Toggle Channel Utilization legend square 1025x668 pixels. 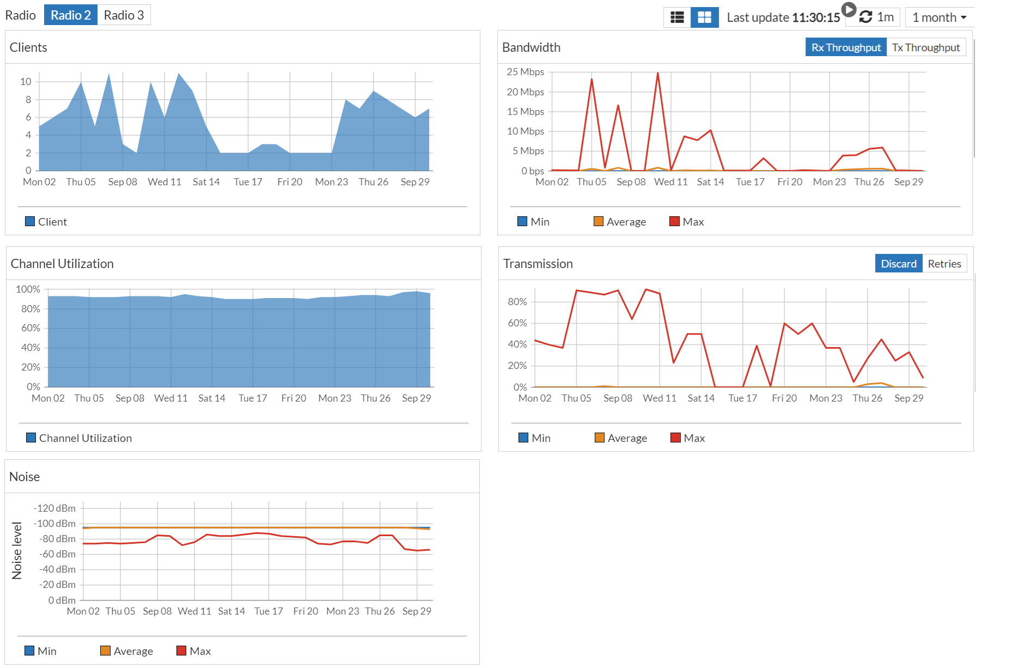[31, 438]
